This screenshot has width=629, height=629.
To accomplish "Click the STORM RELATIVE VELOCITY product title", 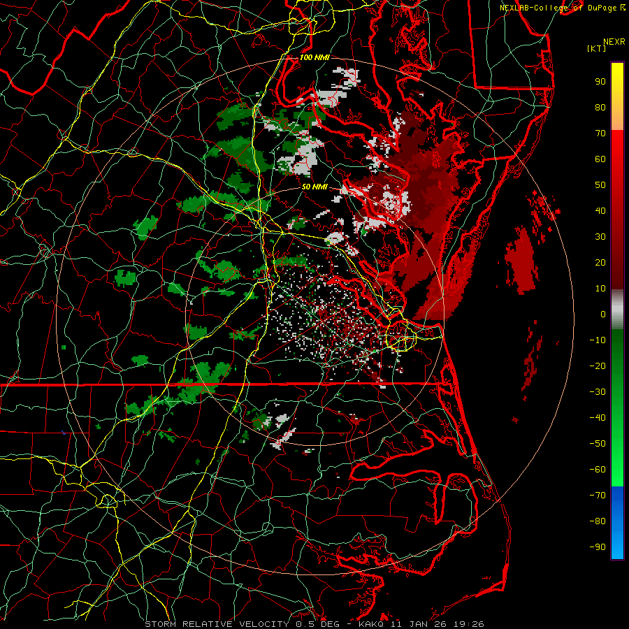I will (218, 624).
